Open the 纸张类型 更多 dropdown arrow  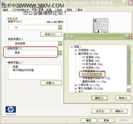click(x=60, y=53)
